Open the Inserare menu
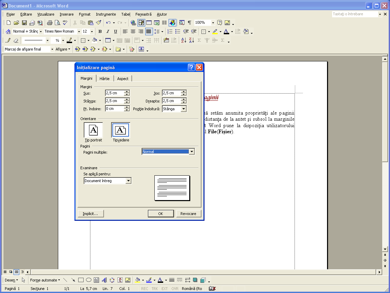Image resolution: width=390 pixels, height=293 pixels. pyautogui.click(x=67, y=14)
